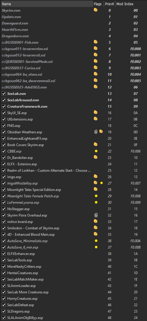Screen dimensions: 147x321
Task: Click the yellow light-plugin dot for CBBE.esp
Action: (x=96, y=151)
